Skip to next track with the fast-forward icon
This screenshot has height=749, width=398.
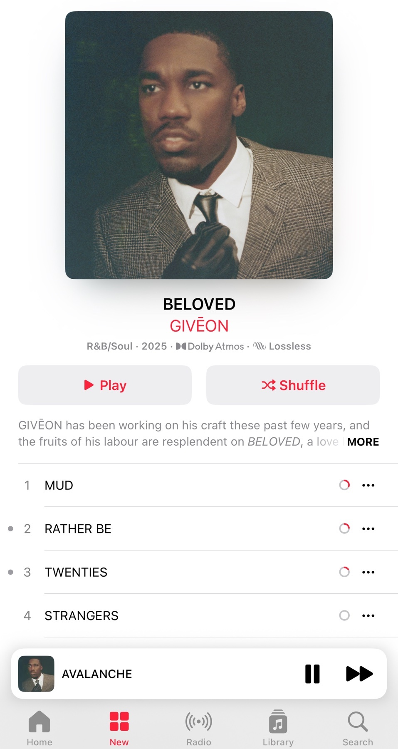coord(359,674)
